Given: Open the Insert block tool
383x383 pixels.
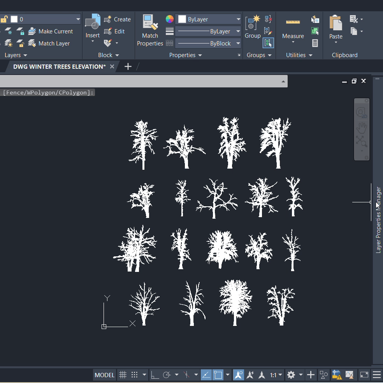Looking at the screenshot, I should coord(93,27).
